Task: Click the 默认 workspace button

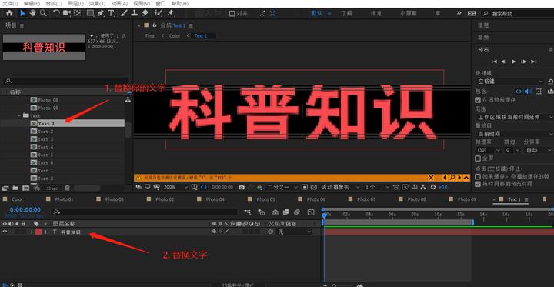Action: (316, 13)
